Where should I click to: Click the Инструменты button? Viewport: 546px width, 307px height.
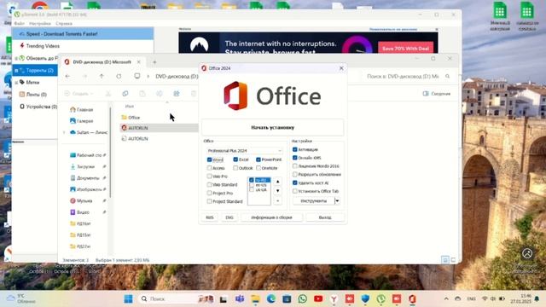(313, 201)
